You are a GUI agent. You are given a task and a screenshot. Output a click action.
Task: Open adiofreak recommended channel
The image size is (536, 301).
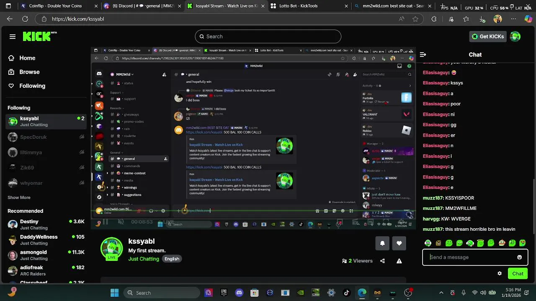point(46,270)
